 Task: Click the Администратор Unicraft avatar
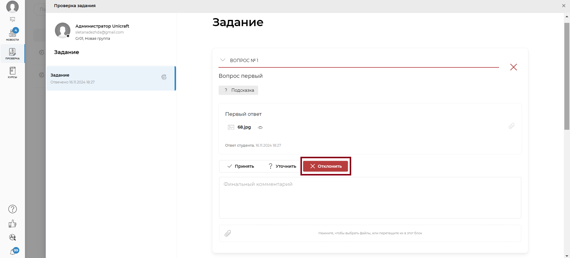[63, 30]
